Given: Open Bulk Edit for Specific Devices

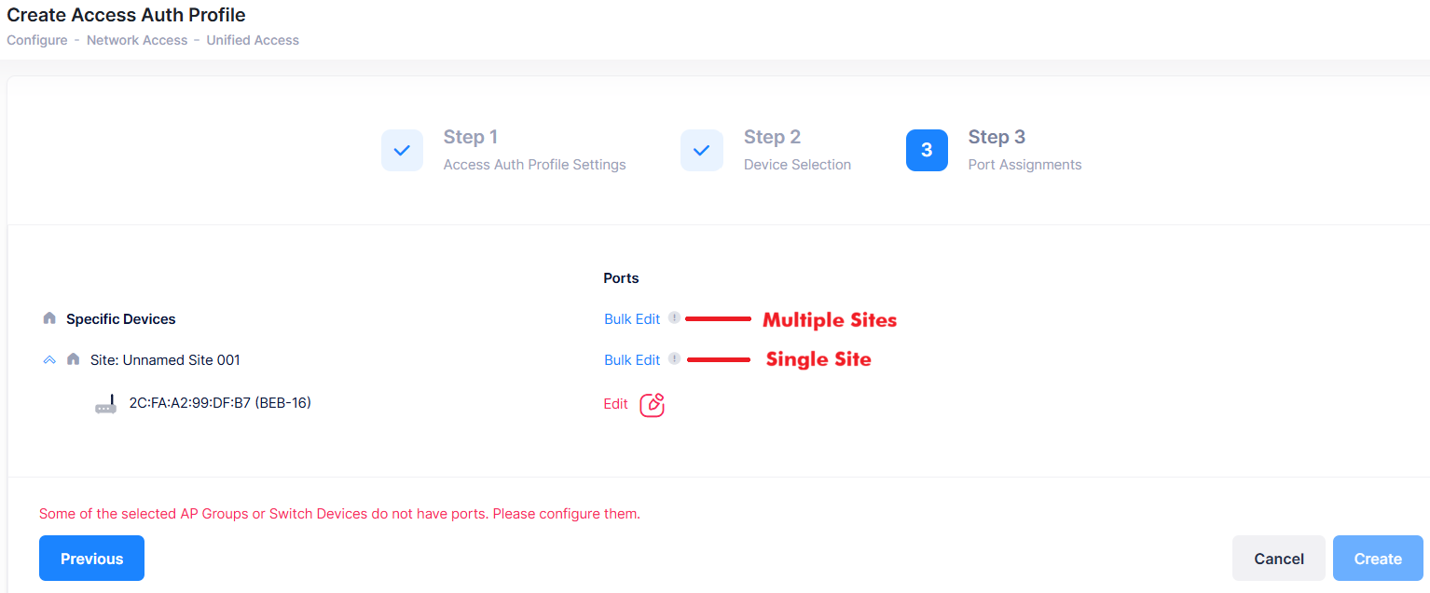Looking at the screenshot, I should click(x=631, y=317).
